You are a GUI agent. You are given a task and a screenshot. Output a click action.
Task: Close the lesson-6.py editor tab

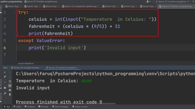tap(58, 6)
